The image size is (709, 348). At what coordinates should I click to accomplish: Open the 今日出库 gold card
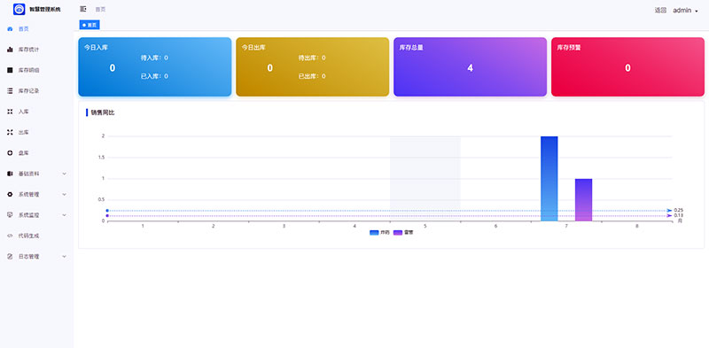point(313,67)
